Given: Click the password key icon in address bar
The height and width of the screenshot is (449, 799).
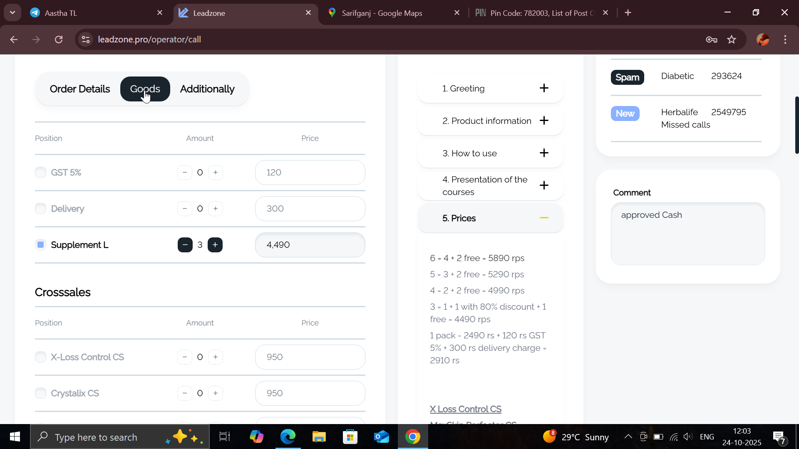Looking at the screenshot, I should point(711,39).
